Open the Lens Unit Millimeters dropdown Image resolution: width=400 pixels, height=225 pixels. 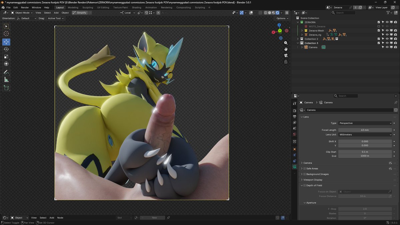point(365,135)
